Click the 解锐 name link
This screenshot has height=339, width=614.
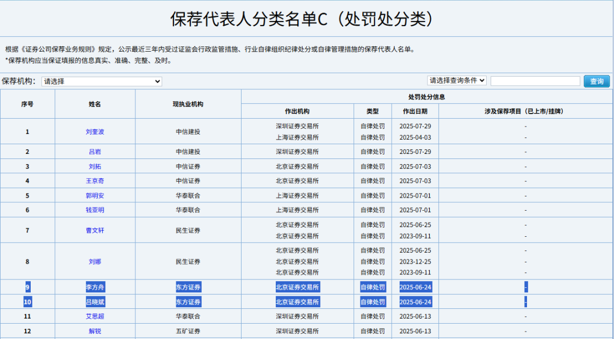point(95,331)
